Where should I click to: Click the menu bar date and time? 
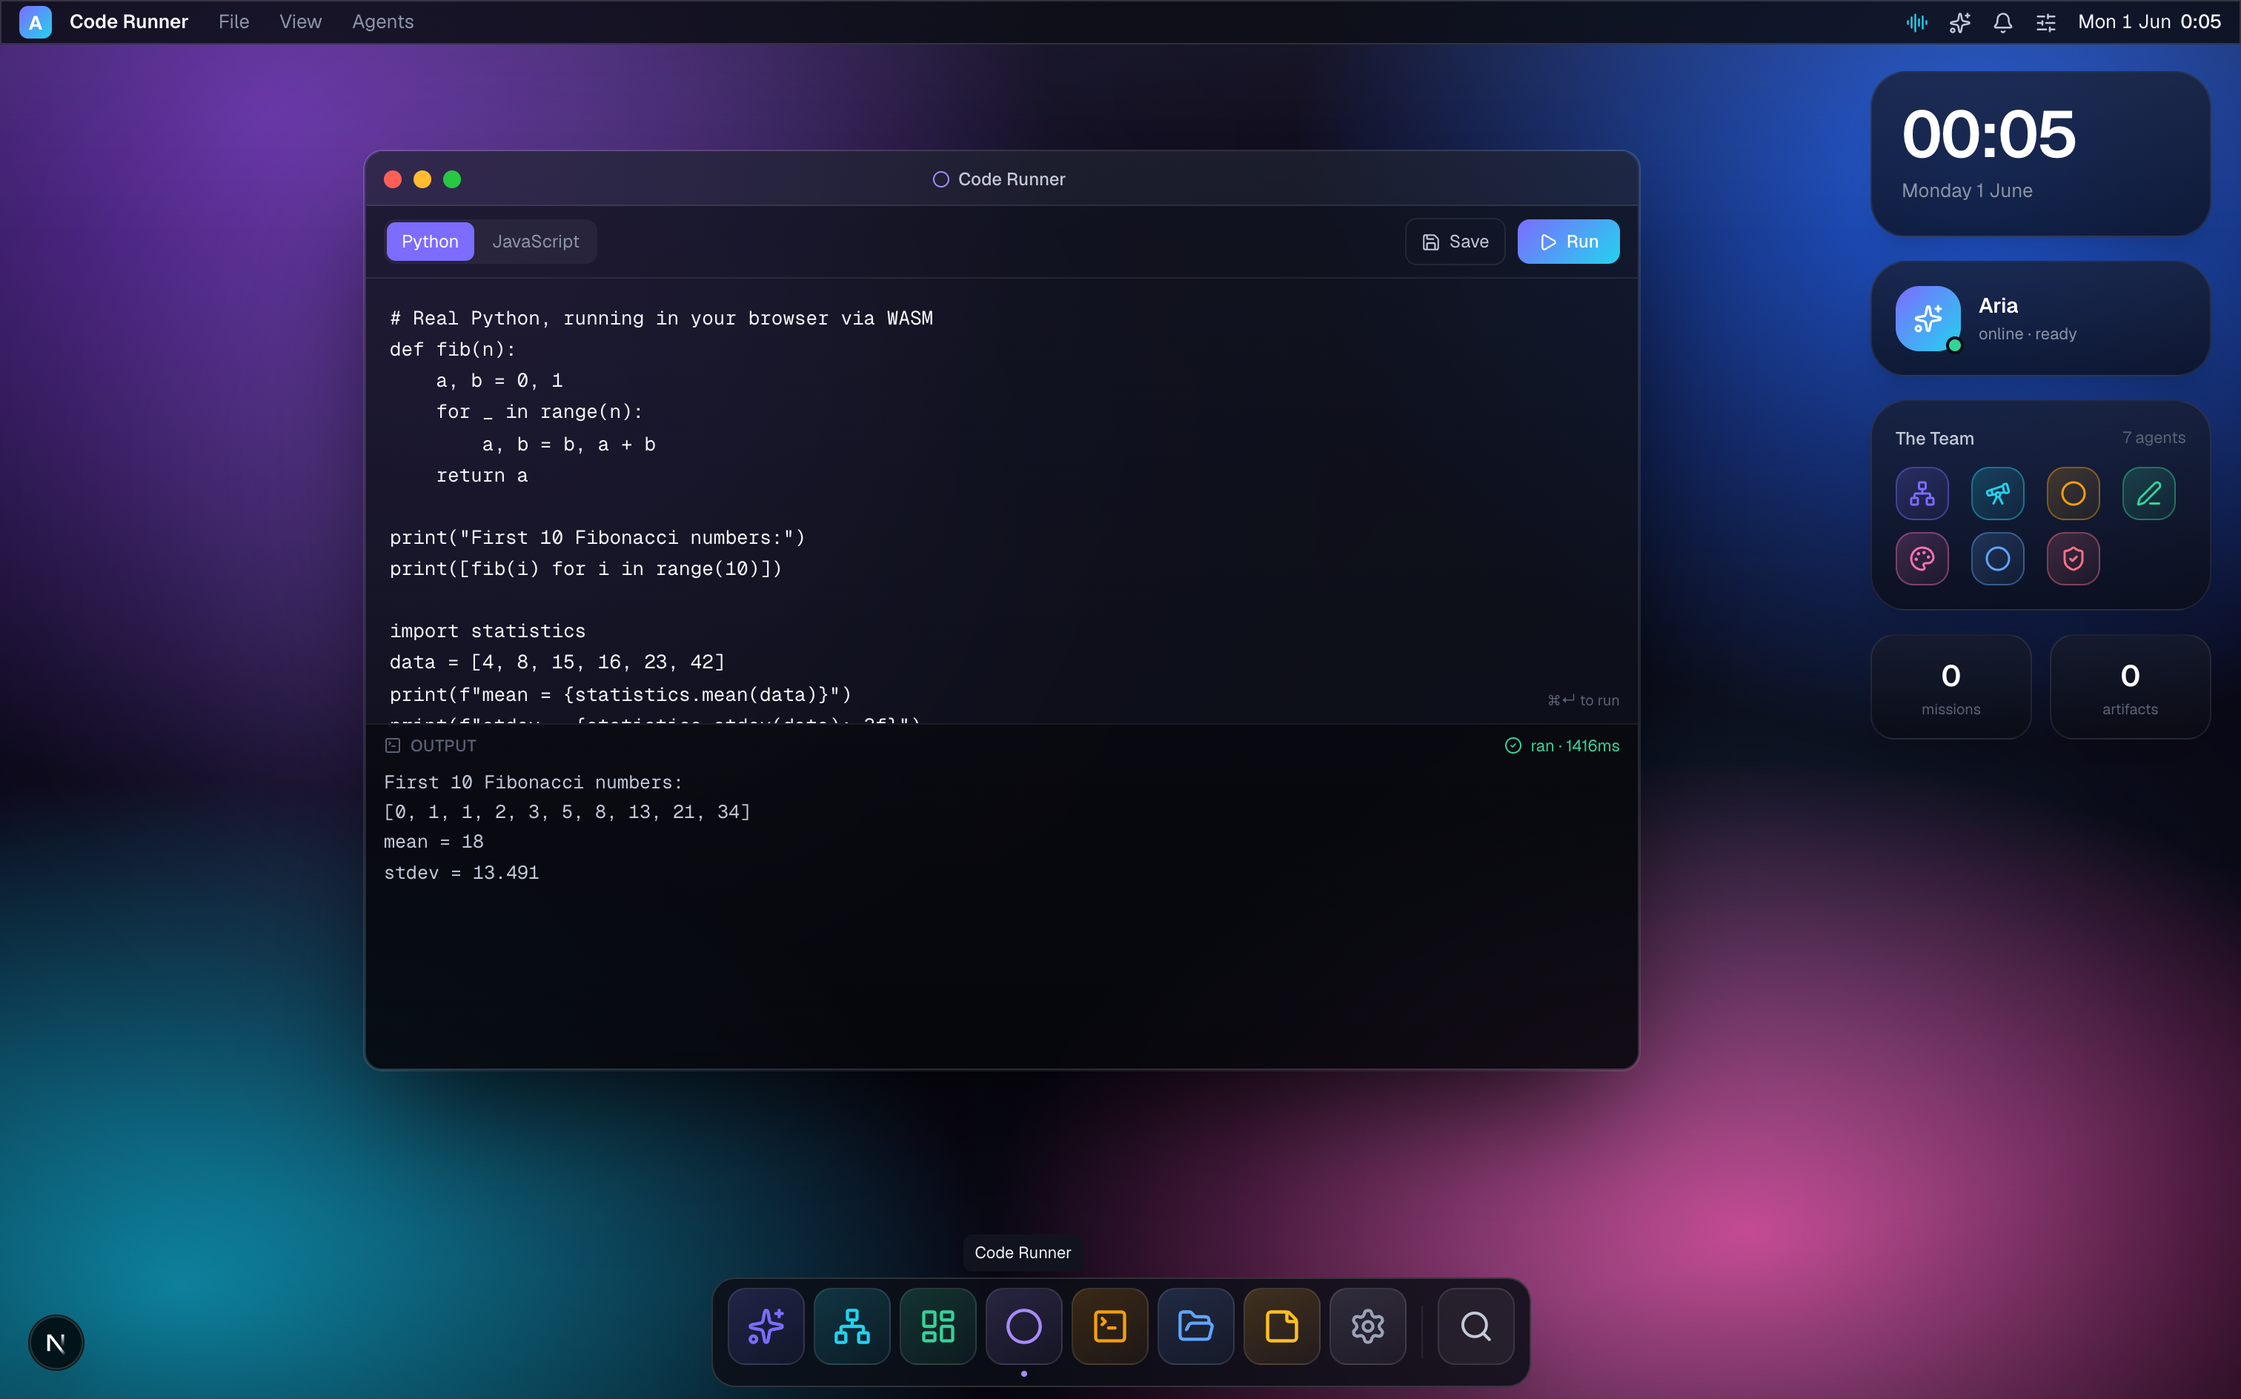[2149, 22]
